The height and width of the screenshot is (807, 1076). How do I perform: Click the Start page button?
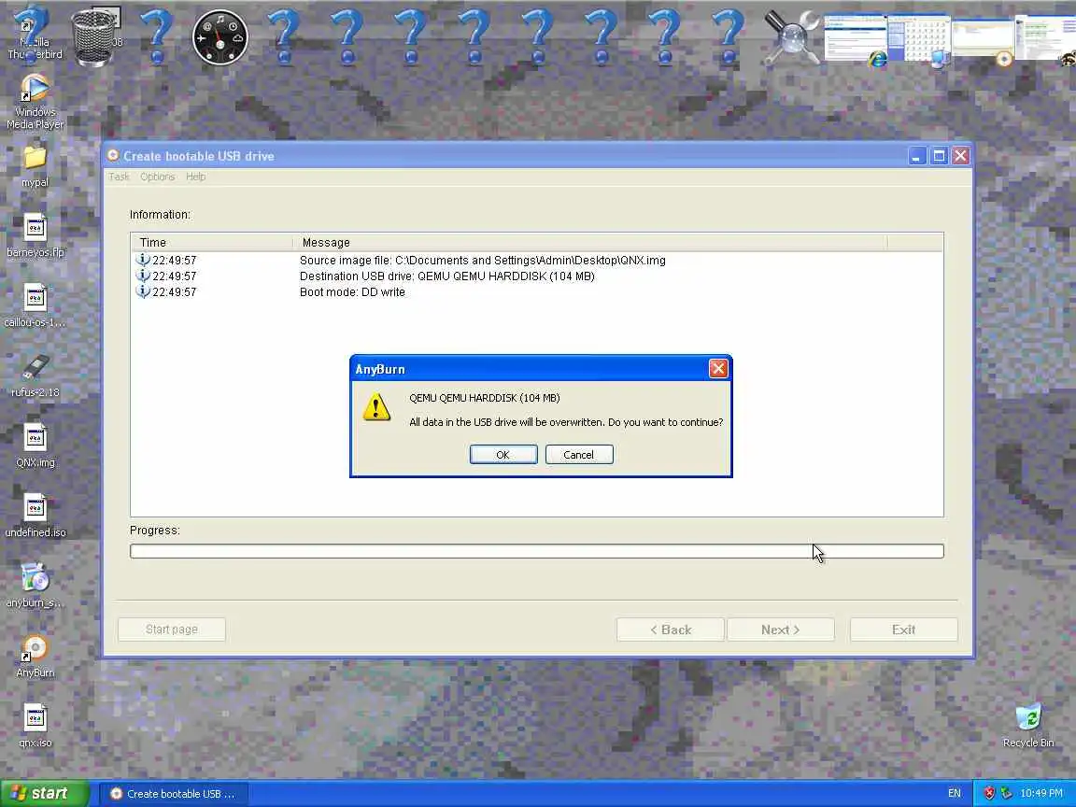172,630
